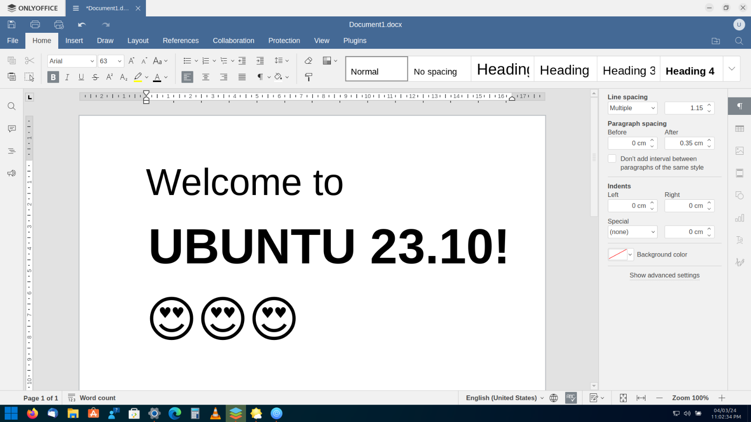751x422 pixels.
Task: Switch to the Insert tab
Action: 74,41
